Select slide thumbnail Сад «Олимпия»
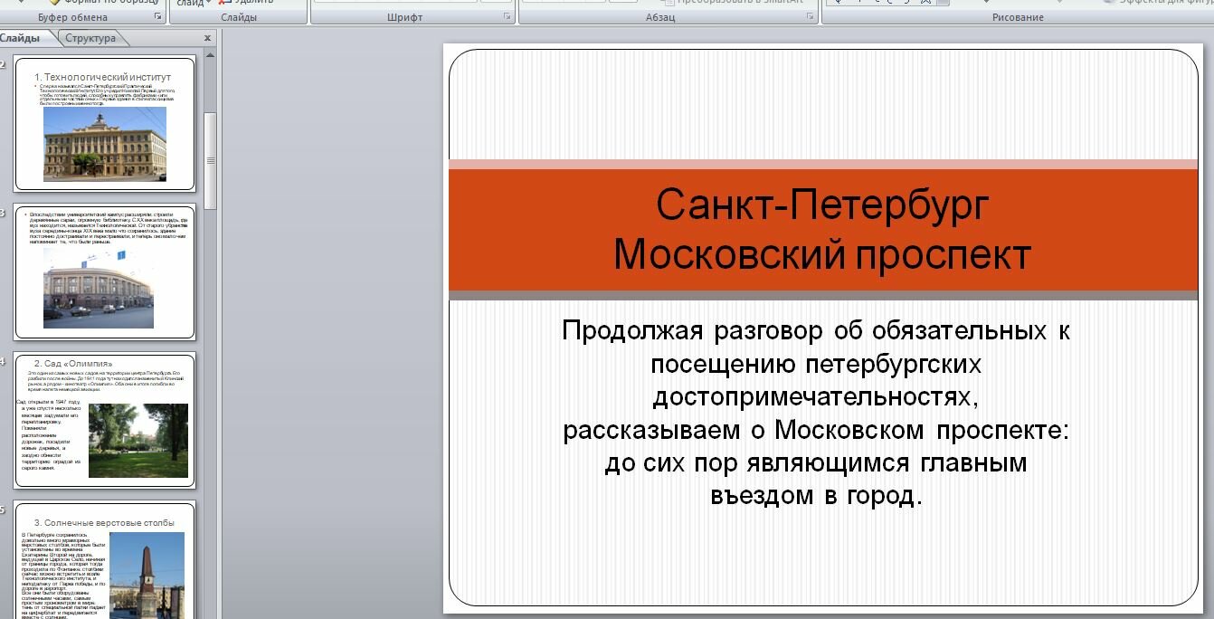The width and height of the screenshot is (1214, 619). [x=105, y=421]
